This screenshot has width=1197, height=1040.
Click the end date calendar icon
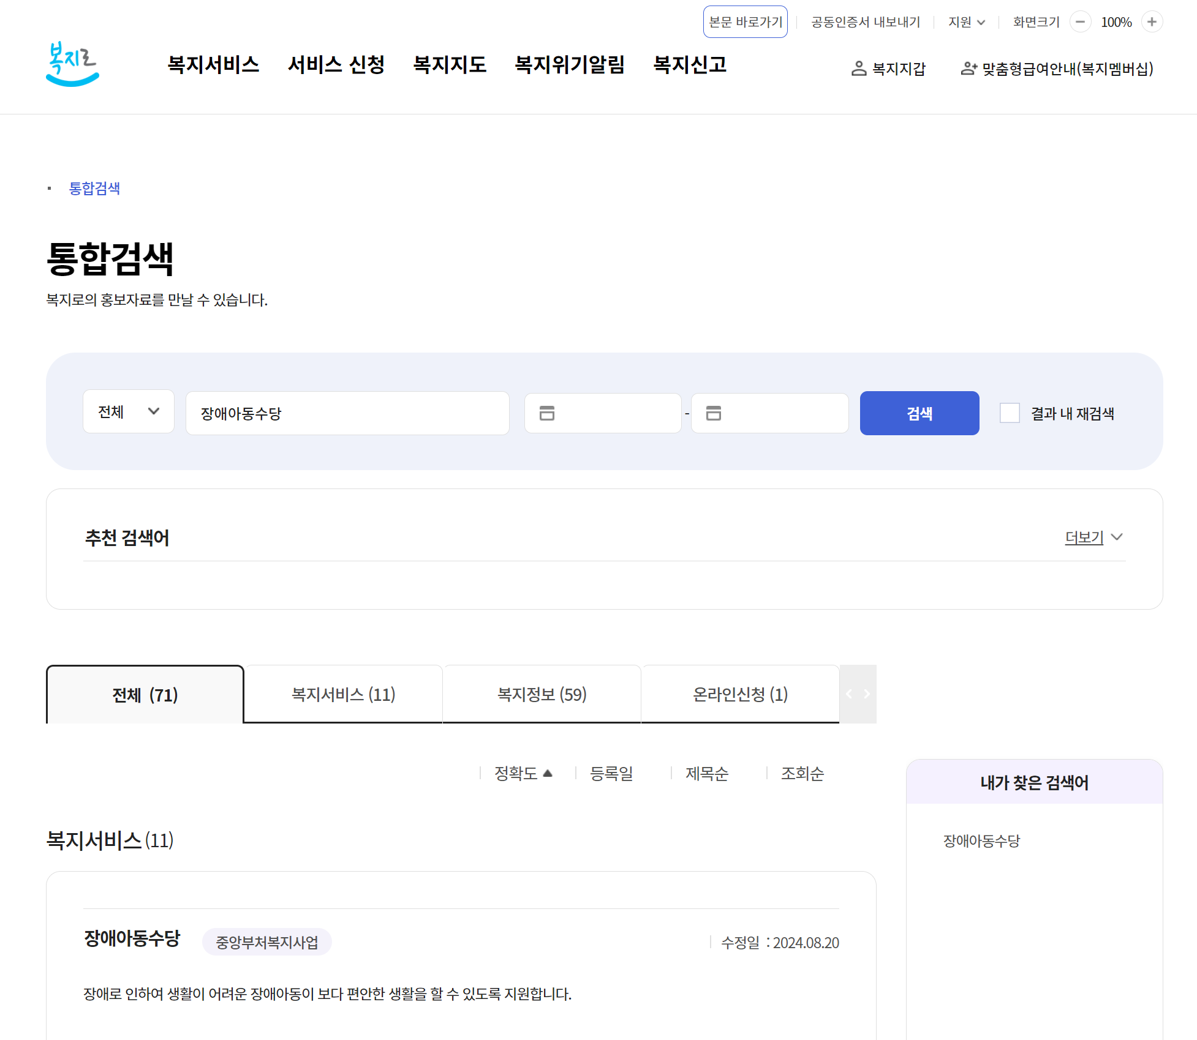(x=713, y=413)
